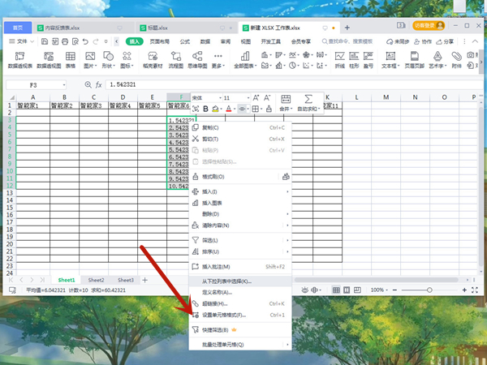Switch to the Sheet2 tab
This screenshot has height=365, width=487.
click(96, 280)
